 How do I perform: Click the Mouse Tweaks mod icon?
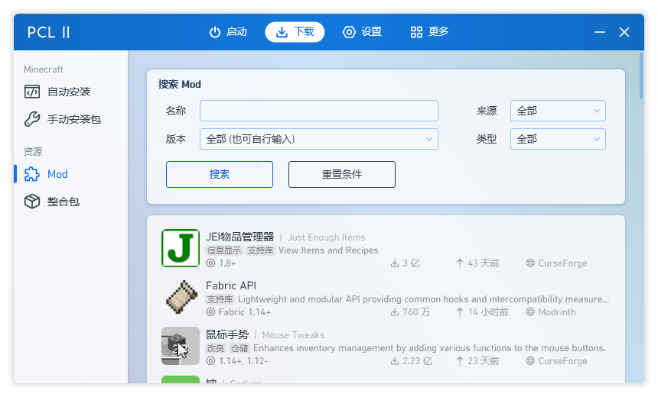point(181,346)
